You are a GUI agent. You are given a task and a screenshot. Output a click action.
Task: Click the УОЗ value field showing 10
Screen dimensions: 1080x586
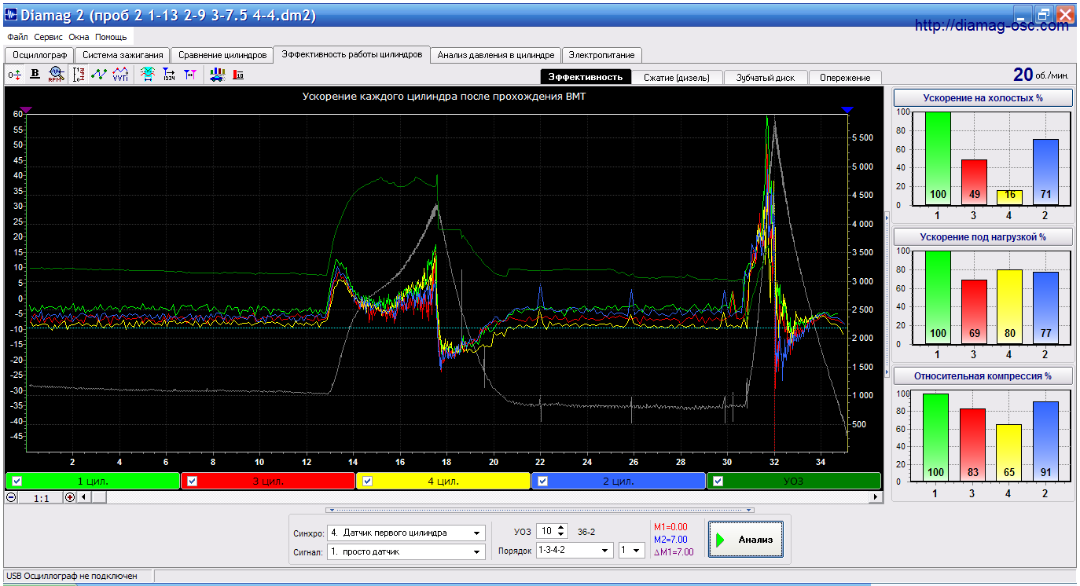point(546,532)
